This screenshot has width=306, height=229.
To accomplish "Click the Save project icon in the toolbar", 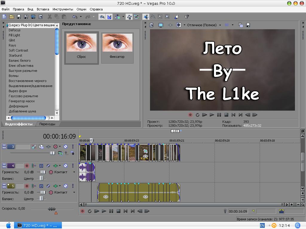I will [19, 17].
